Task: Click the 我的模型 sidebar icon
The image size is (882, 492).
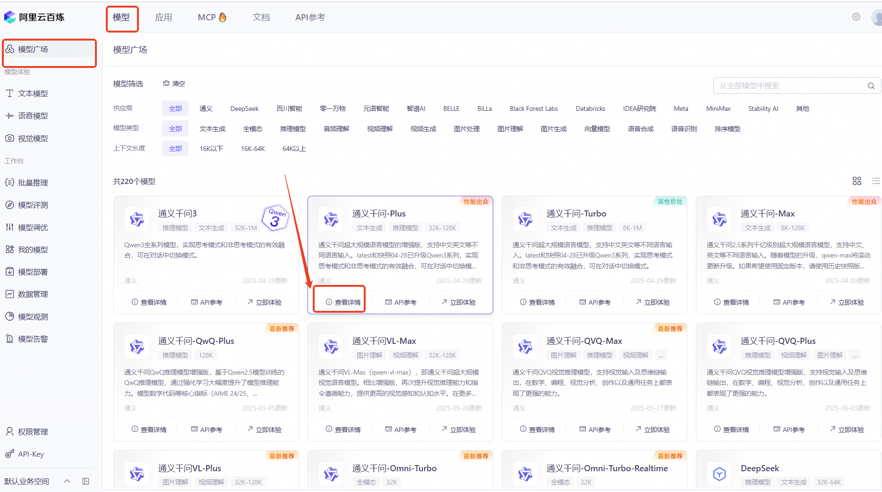Action: [9, 250]
